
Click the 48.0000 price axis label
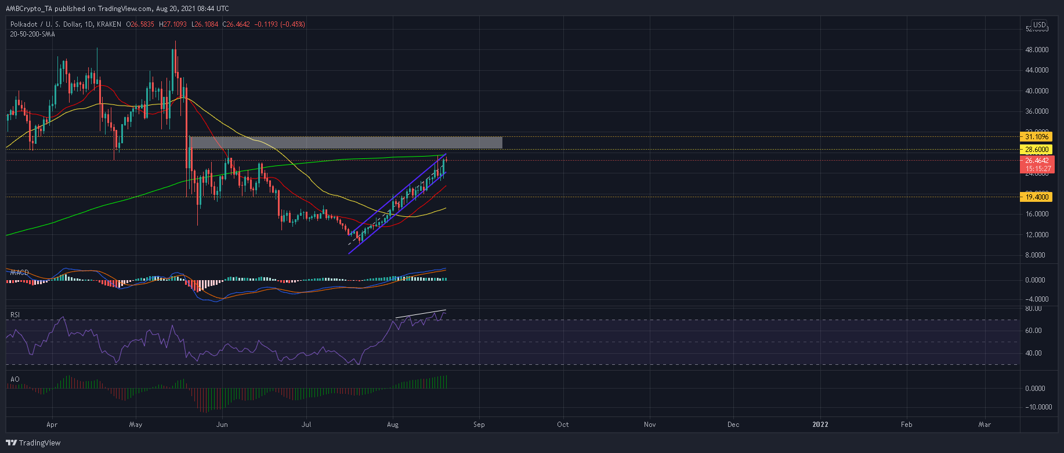[x=1037, y=50]
